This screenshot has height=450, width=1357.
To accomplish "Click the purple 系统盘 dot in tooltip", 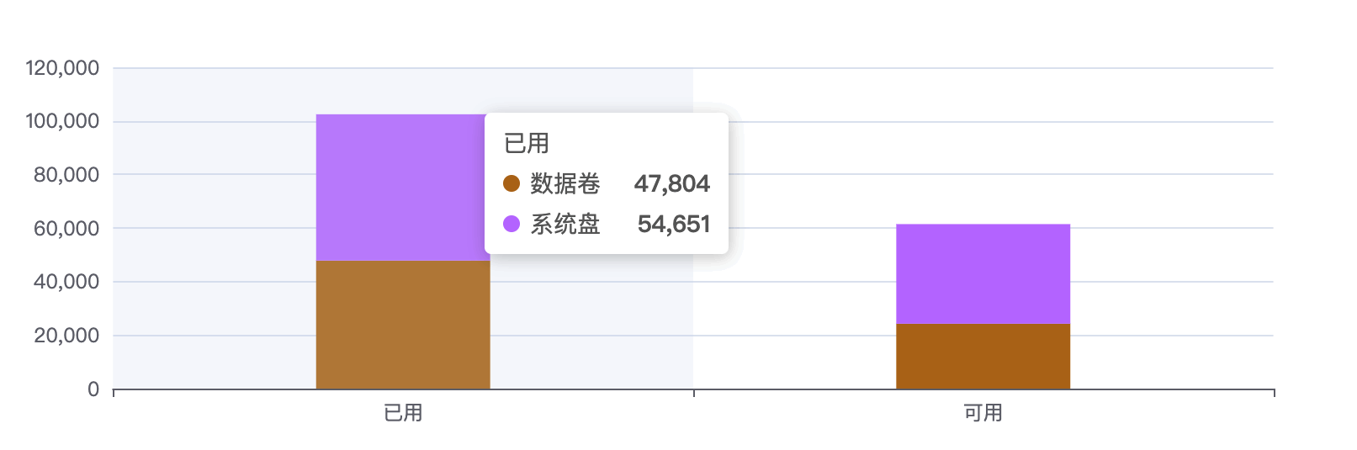I will click(x=512, y=224).
